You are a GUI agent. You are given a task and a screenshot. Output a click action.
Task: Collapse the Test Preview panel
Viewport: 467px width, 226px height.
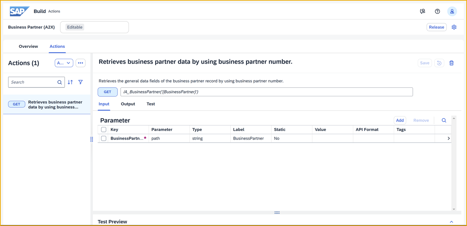451,222
